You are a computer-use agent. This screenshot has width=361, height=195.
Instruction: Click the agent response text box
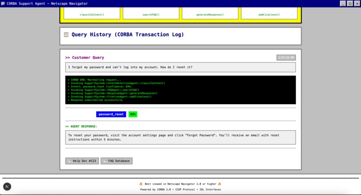point(180,137)
